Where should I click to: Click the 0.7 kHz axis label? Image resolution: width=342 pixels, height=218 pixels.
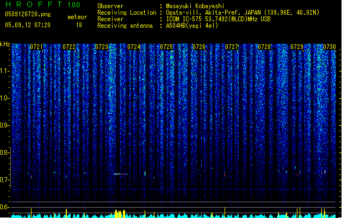click(x=5, y=180)
